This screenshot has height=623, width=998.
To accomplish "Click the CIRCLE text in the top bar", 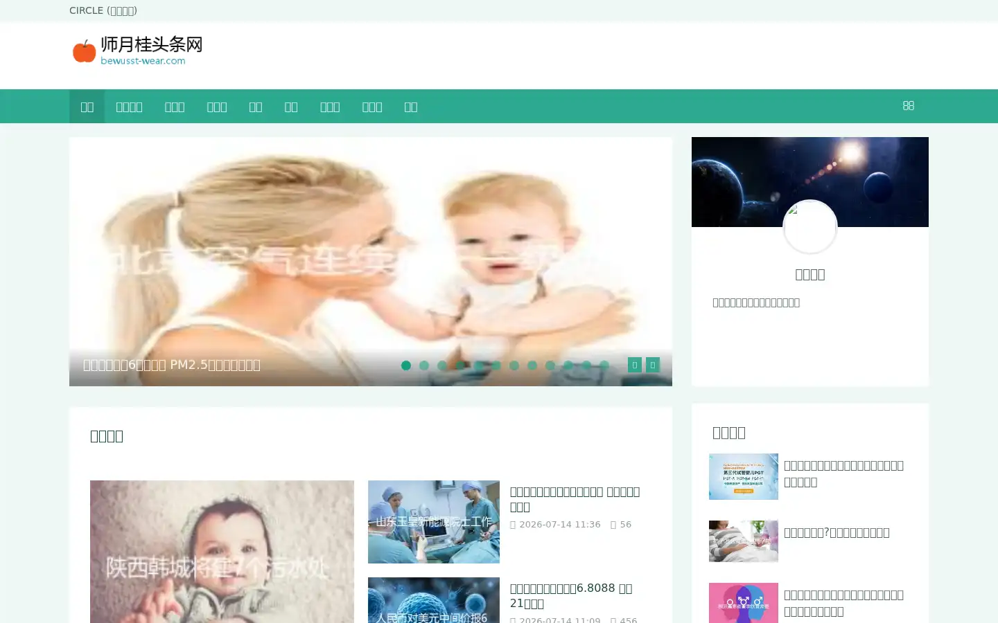I will pyautogui.click(x=86, y=10).
